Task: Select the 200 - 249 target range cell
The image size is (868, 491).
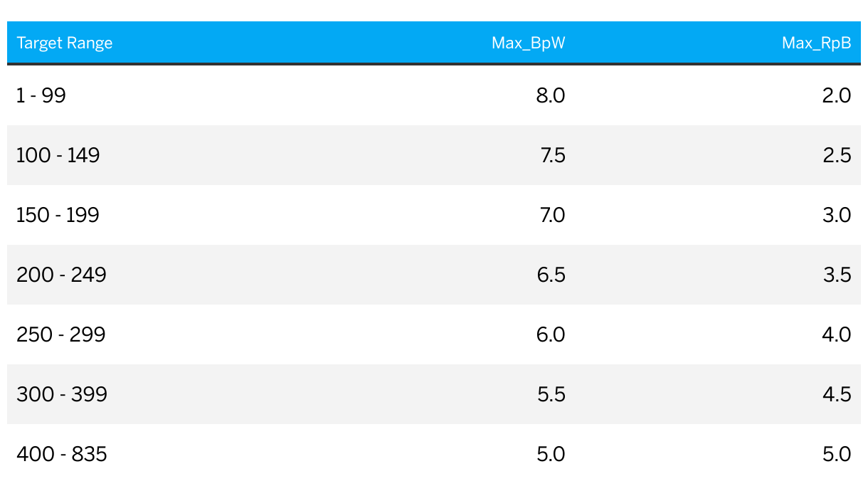Action: pos(61,275)
